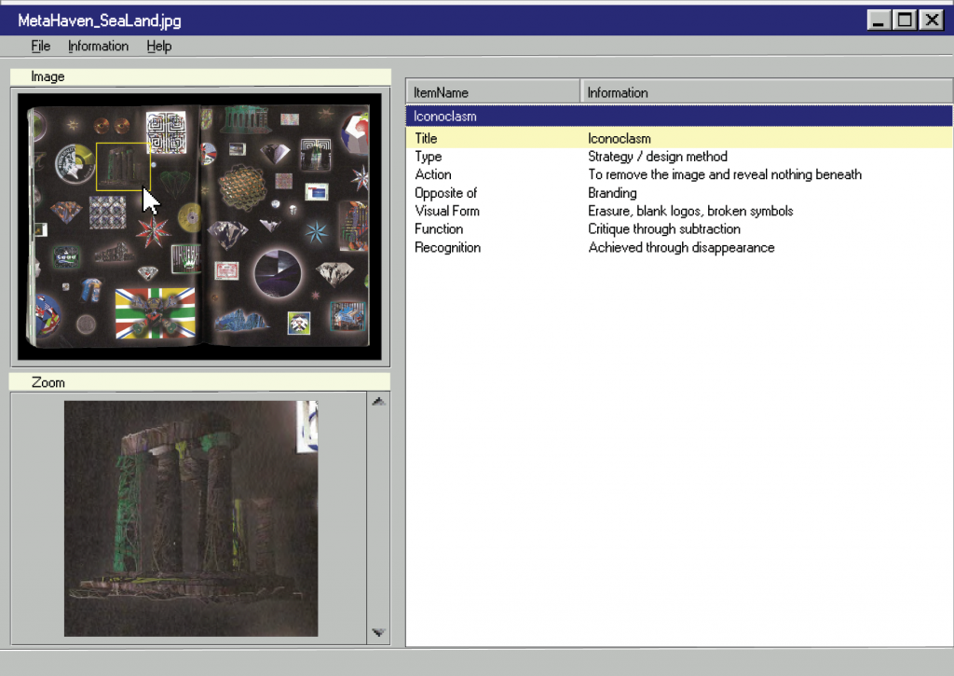Image resolution: width=954 pixels, height=676 pixels.
Task: Click the coin emblem with the profile head
Action: pyautogui.click(x=75, y=162)
